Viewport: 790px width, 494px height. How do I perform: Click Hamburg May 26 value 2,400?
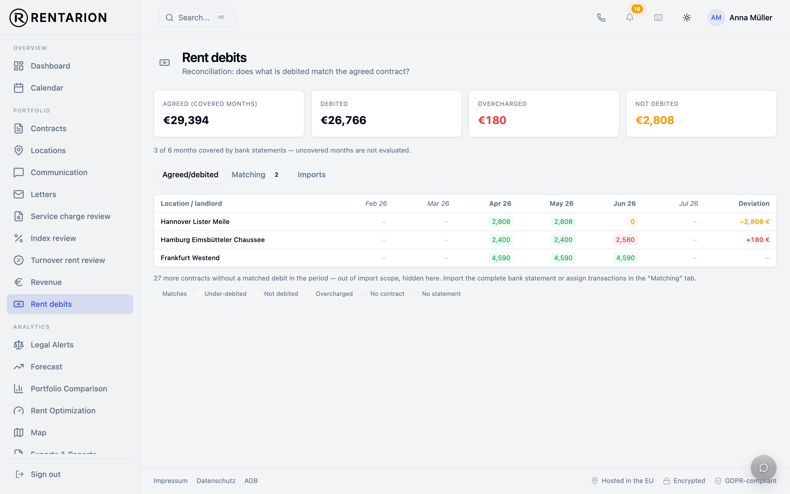pyautogui.click(x=563, y=240)
